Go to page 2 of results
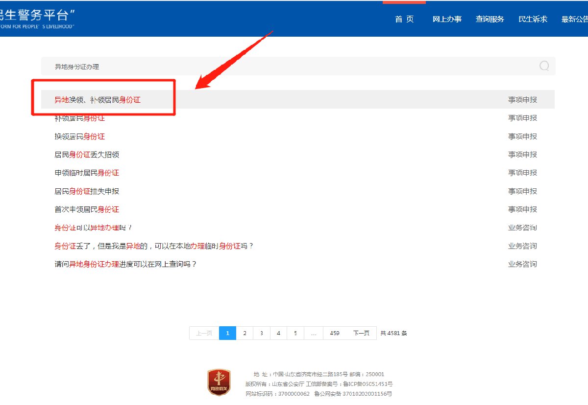The height and width of the screenshot is (405, 588). click(x=245, y=333)
